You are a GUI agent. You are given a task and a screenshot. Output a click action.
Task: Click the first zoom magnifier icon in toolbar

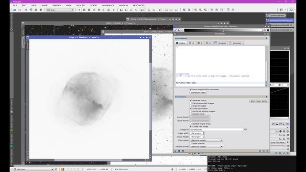(x=184, y=10)
